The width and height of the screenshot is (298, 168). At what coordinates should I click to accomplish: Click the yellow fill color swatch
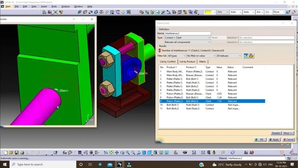pos(208,12)
